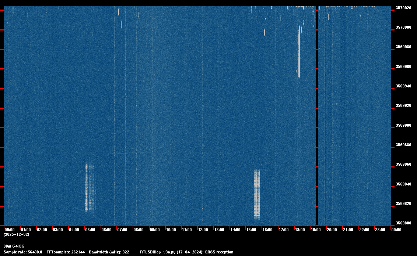Click the 00:00 time label at the left start
Screen dimensions: 417x256
pyautogui.click(x=10, y=230)
